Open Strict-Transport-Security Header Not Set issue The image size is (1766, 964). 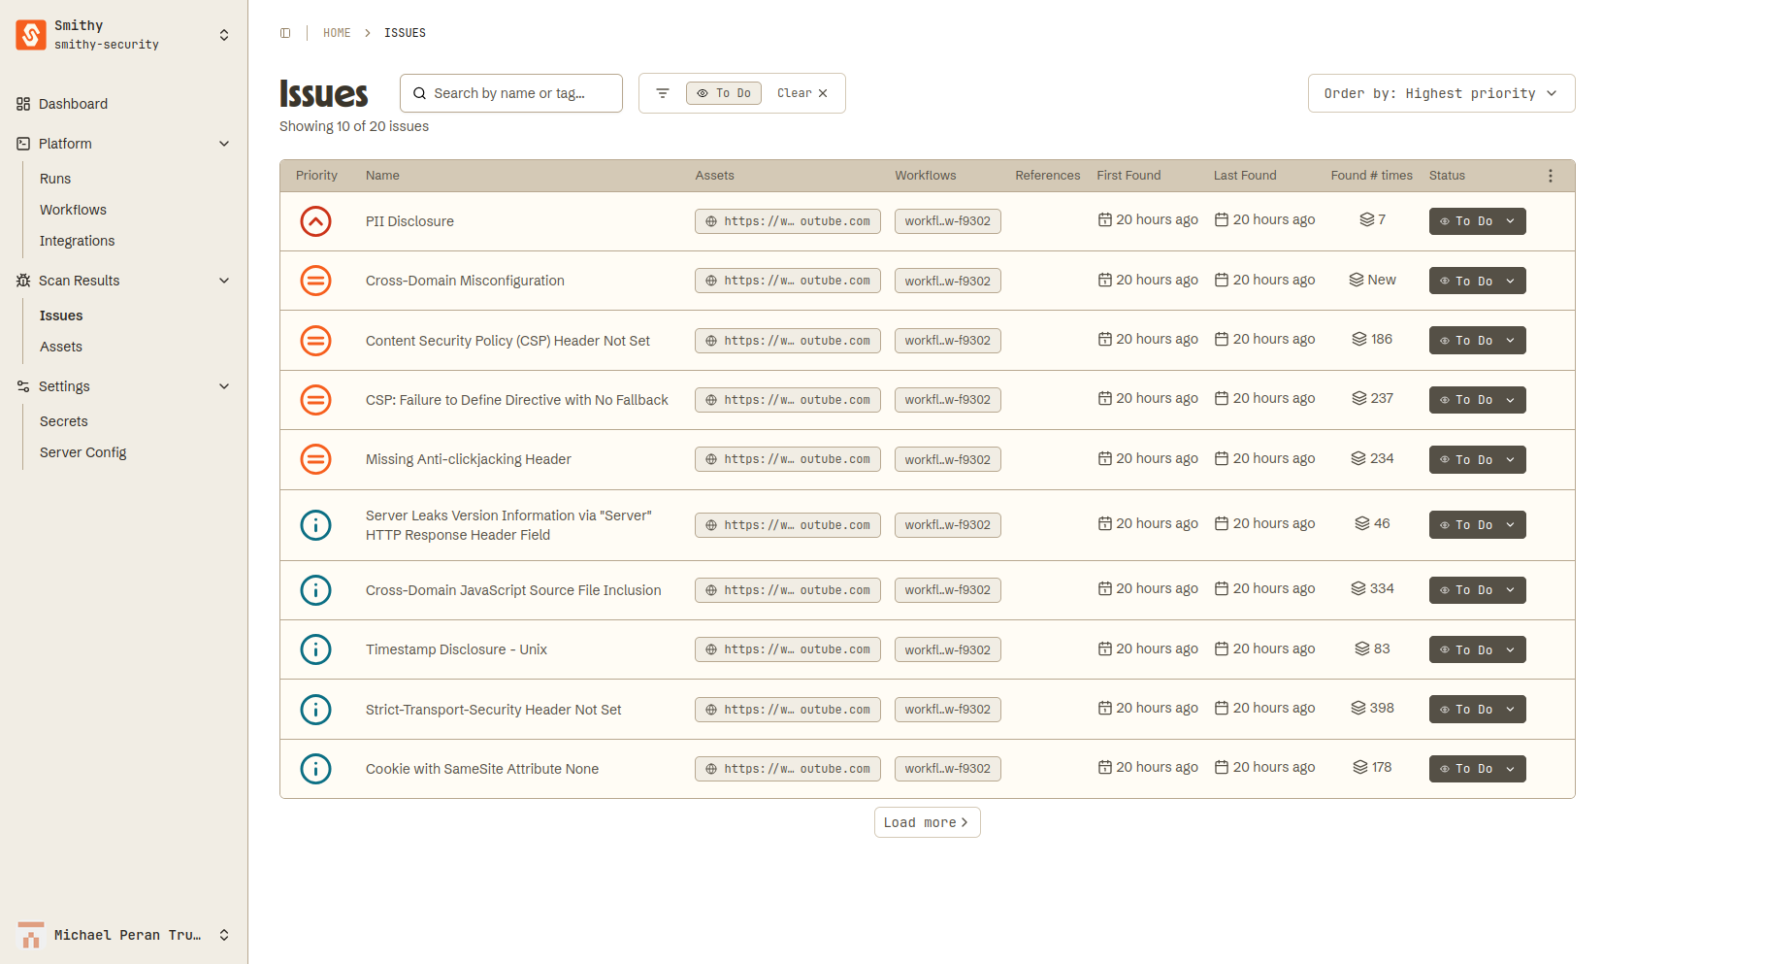493,710
